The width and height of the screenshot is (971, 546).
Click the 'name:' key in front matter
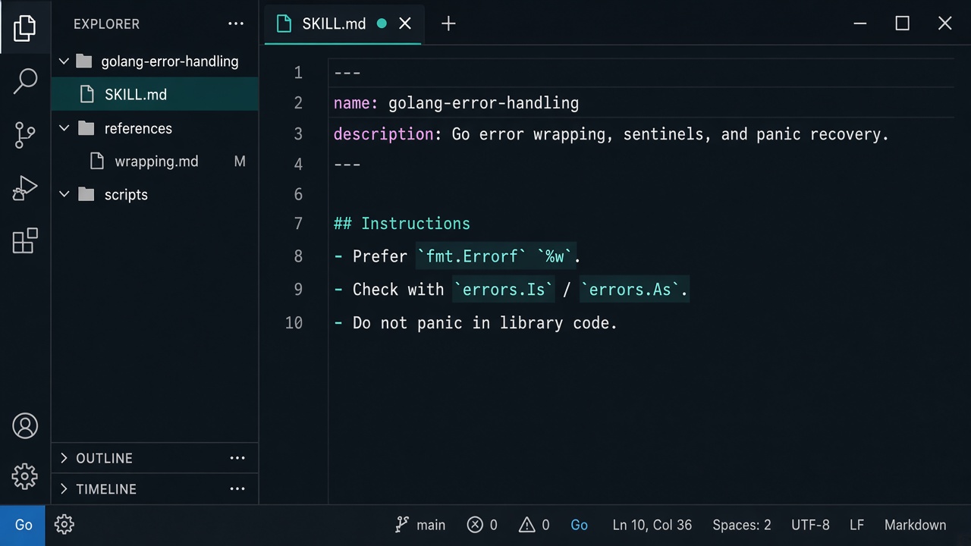(x=356, y=103)
